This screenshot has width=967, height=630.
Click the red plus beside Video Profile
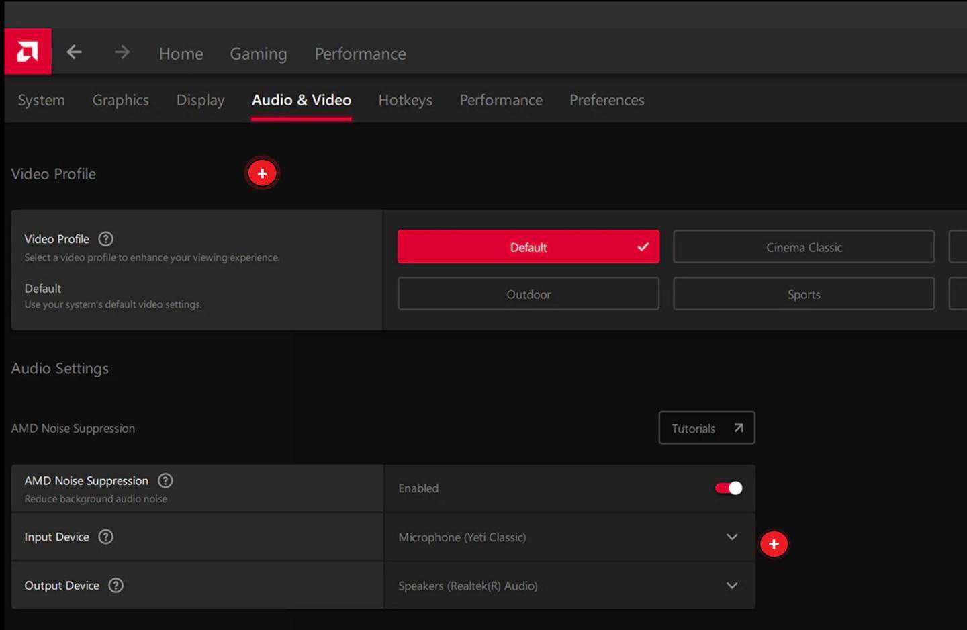(x=262, y=173)
